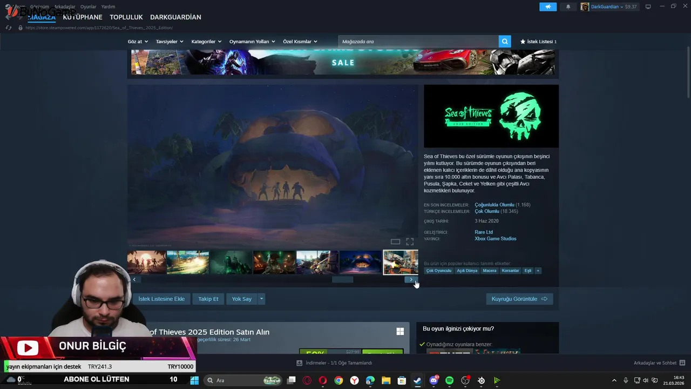This screenshot has width=691, height=389.
Task: Open the notifications bell
Action: tap(568, 7)
